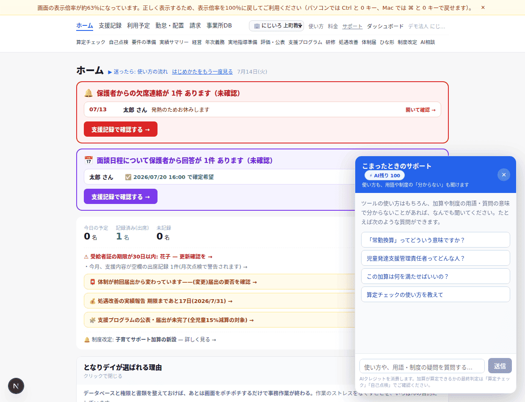The image size is (525, 402).
Task: Switch to 支援記録 tab
Action: tap(110, 25)
